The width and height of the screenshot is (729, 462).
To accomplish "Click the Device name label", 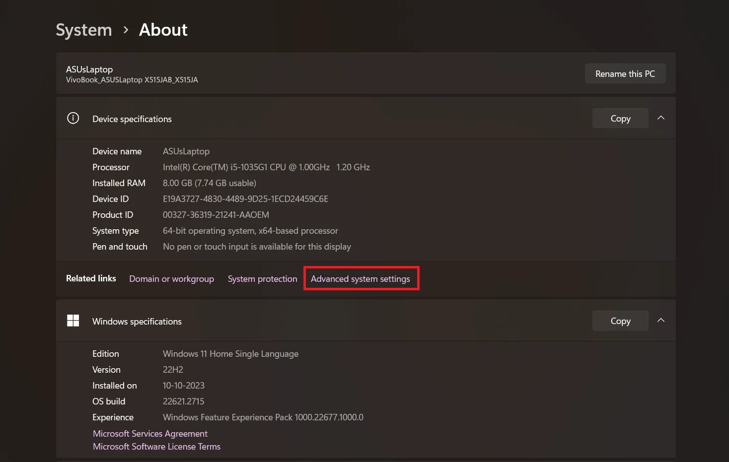I will [117, 151].
